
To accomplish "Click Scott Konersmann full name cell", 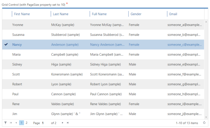I will 107,74.
